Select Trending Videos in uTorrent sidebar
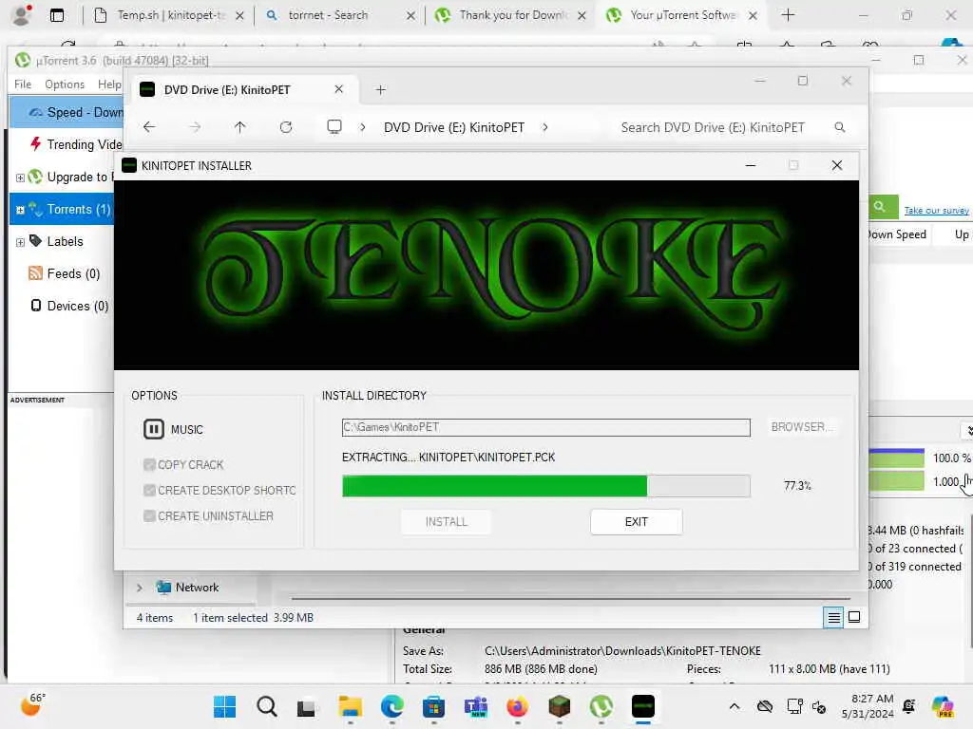The image size is (973, 729). [76, 144]
